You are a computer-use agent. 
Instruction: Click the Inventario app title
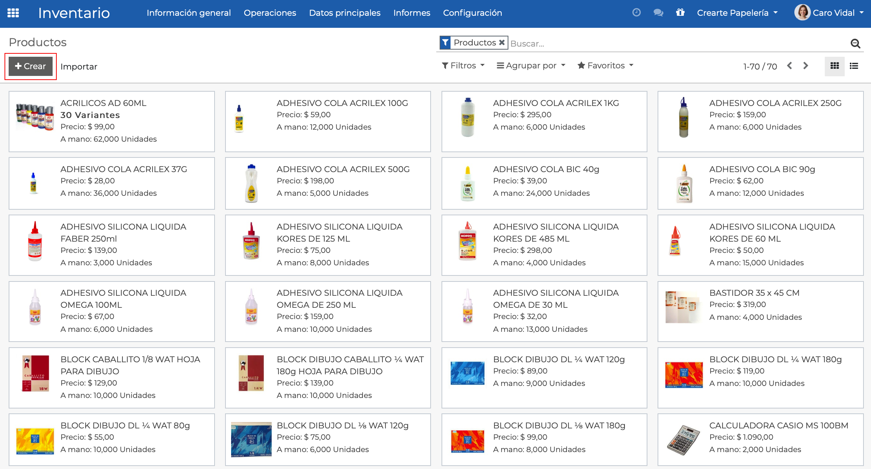tap(74, 13)
